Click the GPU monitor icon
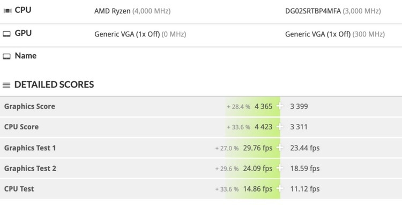 click(x=6, y=34)
